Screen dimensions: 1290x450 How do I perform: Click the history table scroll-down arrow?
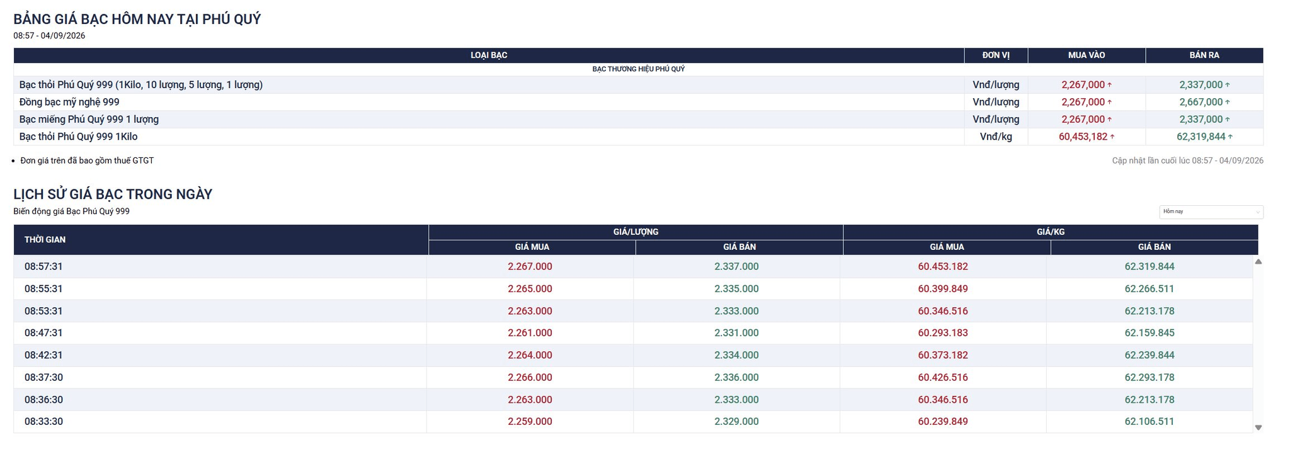pos(1258,427)
